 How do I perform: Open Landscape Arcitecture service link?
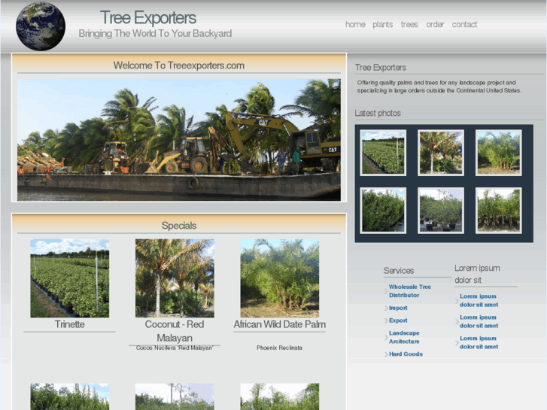(x=404, y=337)
